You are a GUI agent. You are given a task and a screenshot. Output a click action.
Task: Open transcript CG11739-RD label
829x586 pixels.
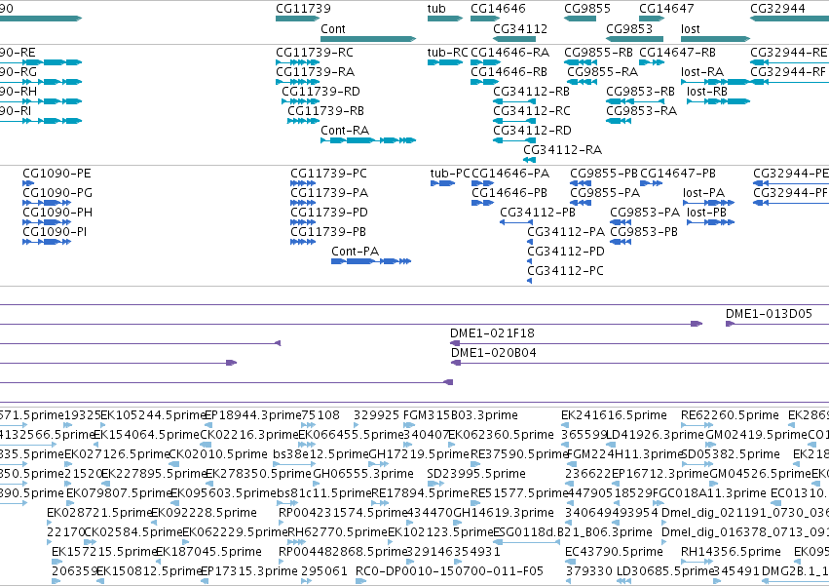click(320, 92)
